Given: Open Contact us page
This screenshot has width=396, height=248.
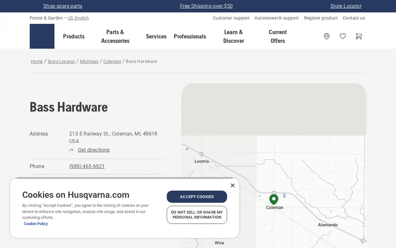Looking at the screenshot, I should (354, 18).
